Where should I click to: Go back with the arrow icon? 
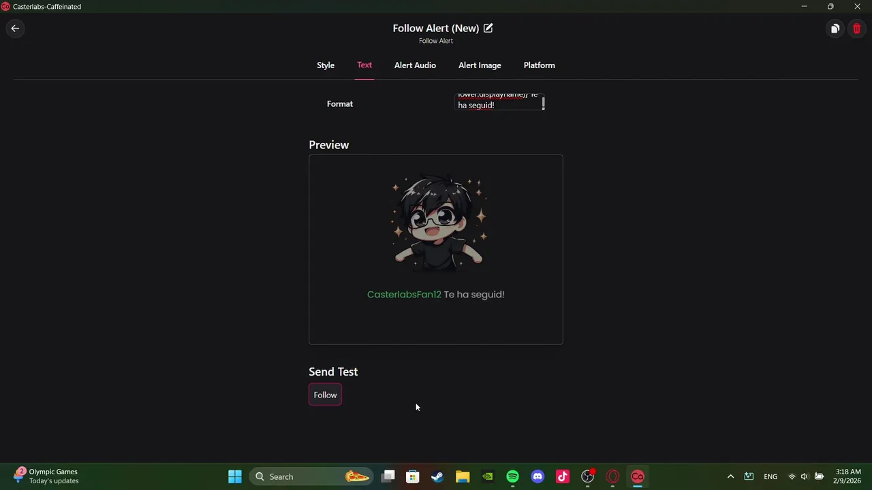click(x=15, y=29)
